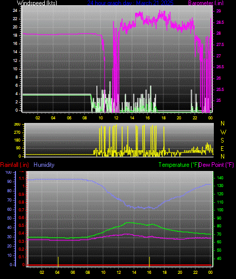The width and height of the screenshot is (236, 279).
Task: Click the '10' tick on the humidity axis
Action: pyautogui.click(x=9, y=255)
